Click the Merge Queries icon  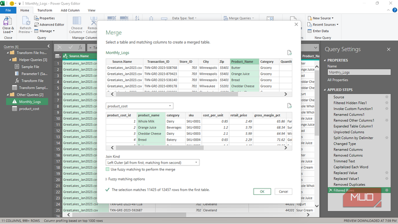(226, 18)
